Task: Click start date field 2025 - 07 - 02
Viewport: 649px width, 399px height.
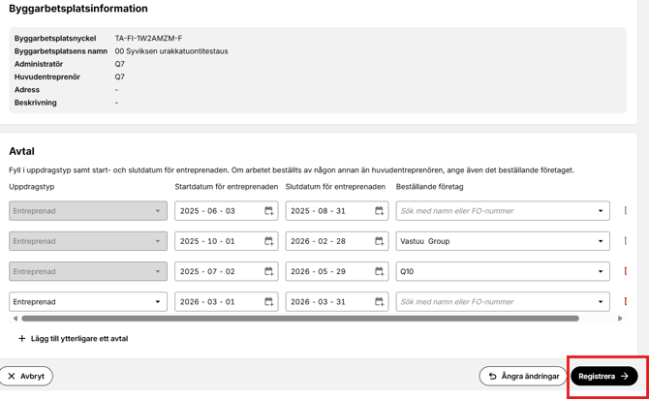Action: (x=226, y=271)
